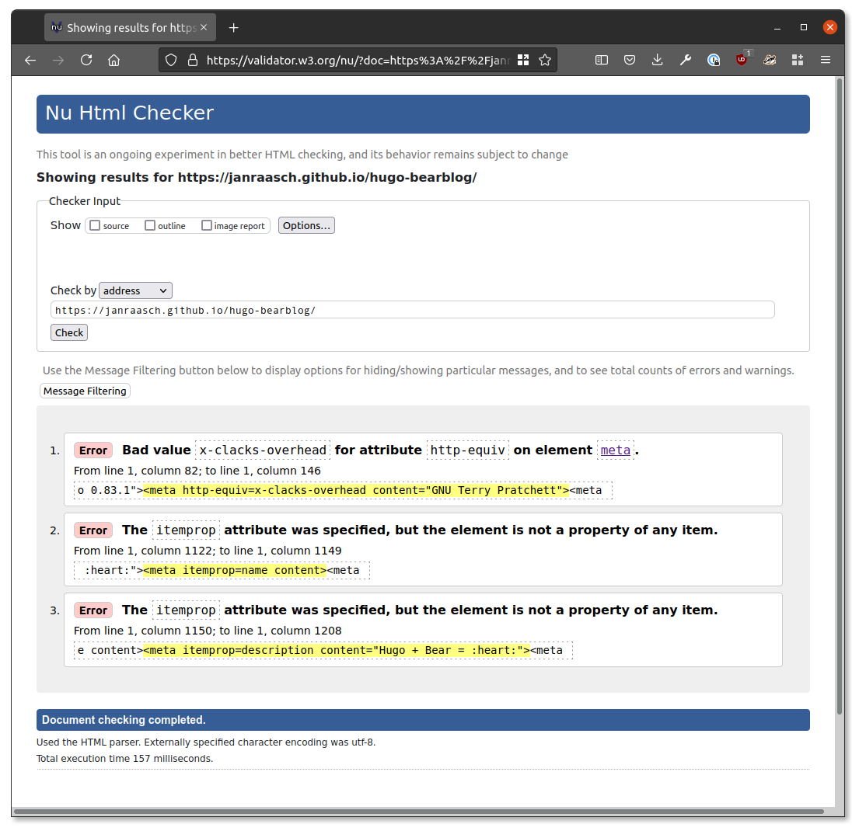This screenshot has height=831, width=859.
Task: Open the uBlock Origin extension icon
Action: [x=741, y=60]
